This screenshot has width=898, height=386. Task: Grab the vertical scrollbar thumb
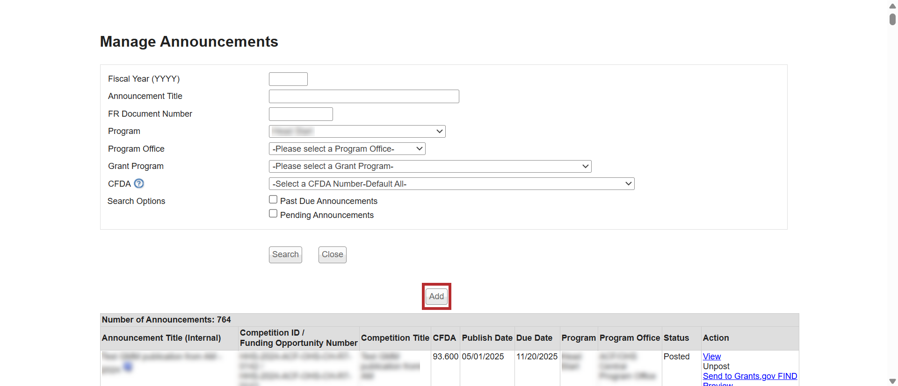point(892,20)
